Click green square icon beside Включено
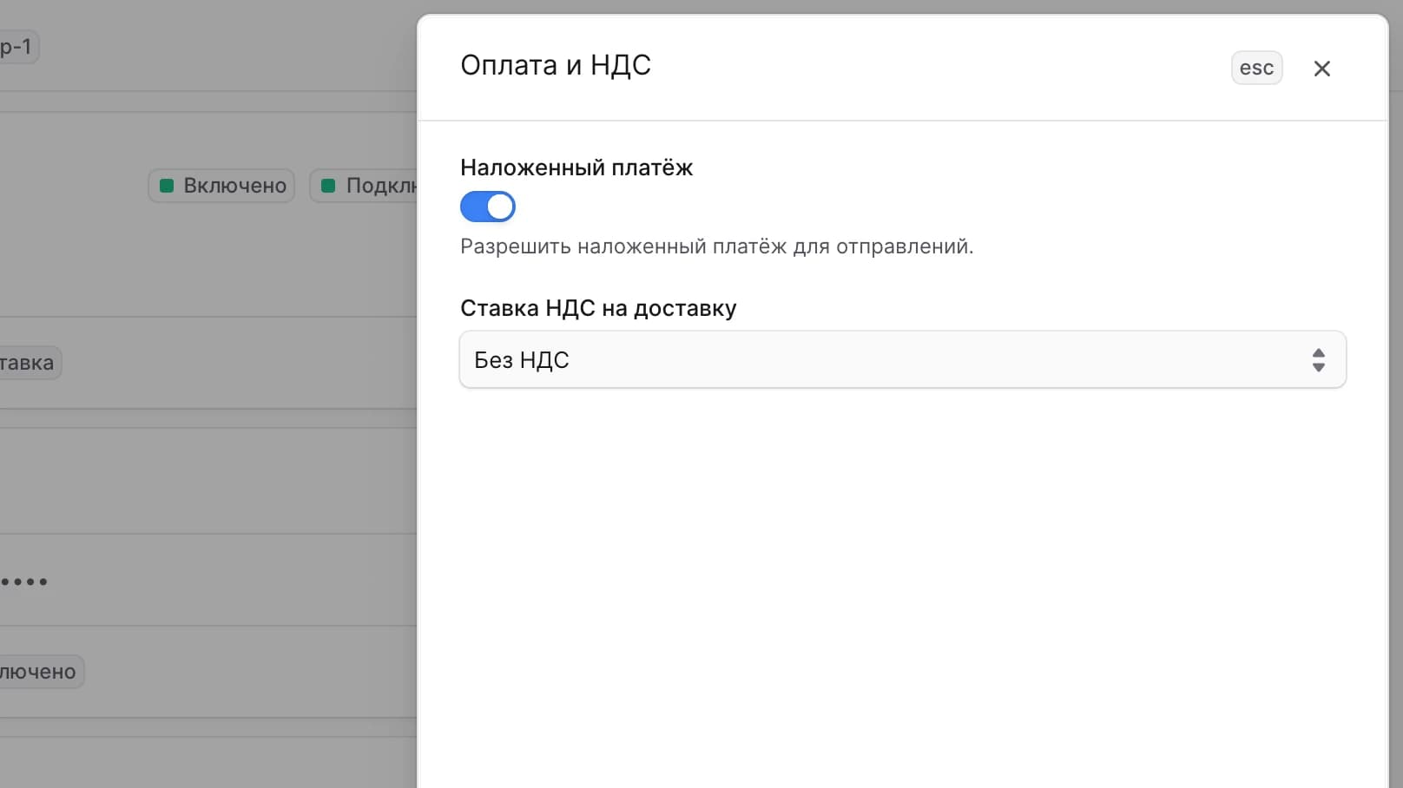Screen dimensions: 1403x788 click(167, 186)
